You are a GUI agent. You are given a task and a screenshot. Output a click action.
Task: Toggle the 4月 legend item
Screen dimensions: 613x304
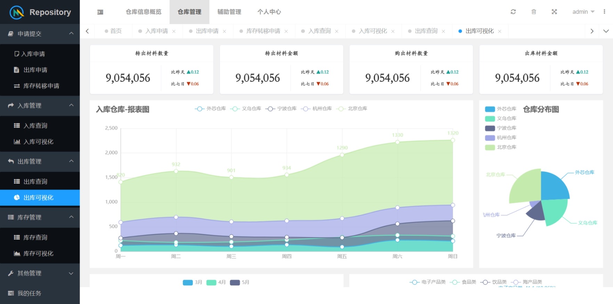[216, 282]
